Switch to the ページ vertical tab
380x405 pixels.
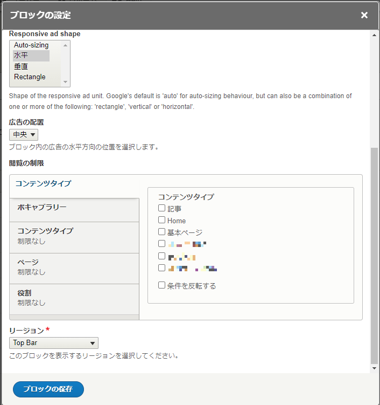pyautogui.click(x=74, y=269)
